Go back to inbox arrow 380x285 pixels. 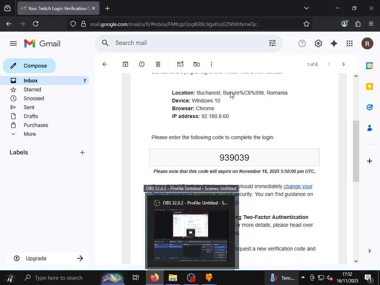105,64
